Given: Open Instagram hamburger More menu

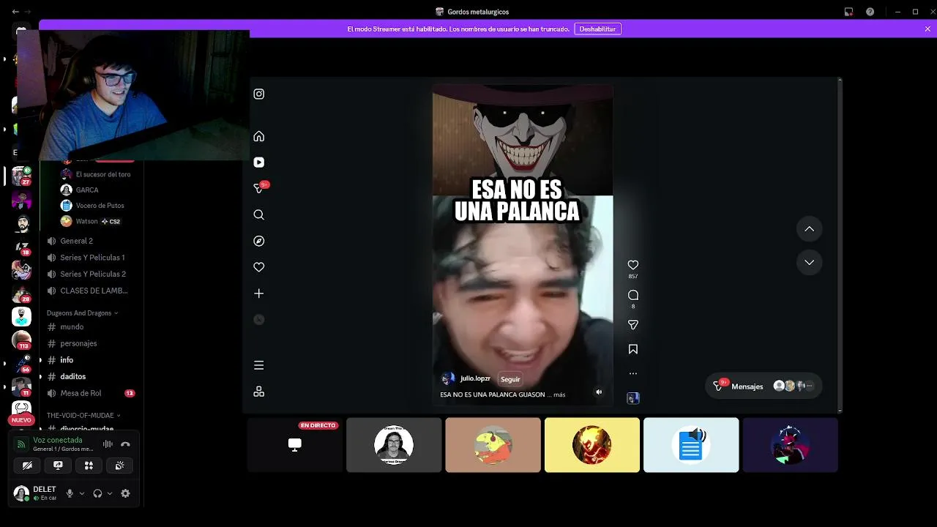Looking at the screenshot, I should pyautogui.click(x=258, y=365).
